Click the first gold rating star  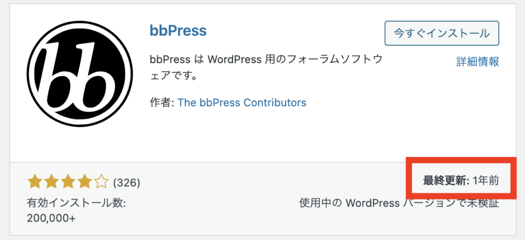[x=35, y=183]
